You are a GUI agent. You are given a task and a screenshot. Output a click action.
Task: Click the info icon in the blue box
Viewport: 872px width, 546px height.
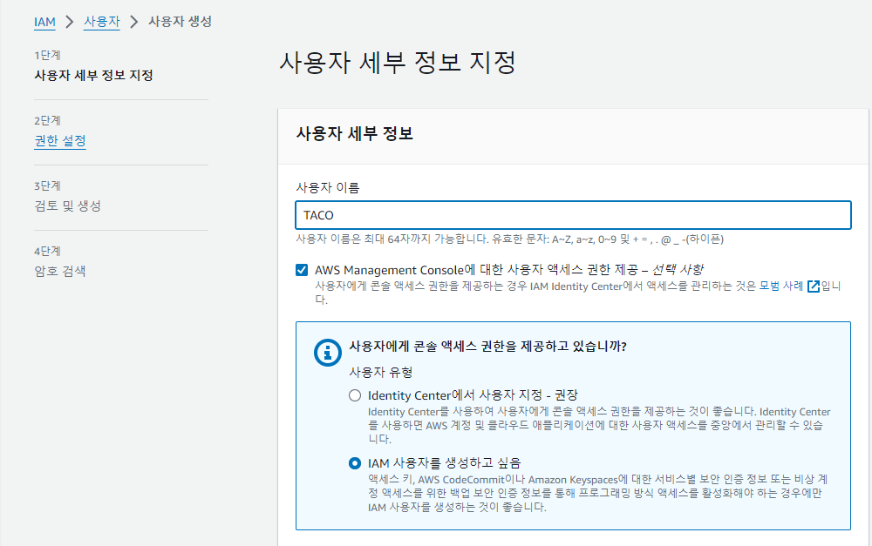point(328,352)
